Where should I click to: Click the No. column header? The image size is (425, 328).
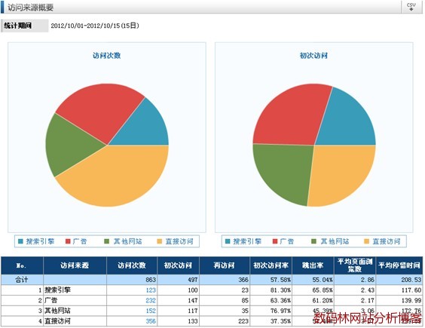(x=22, y=265)
